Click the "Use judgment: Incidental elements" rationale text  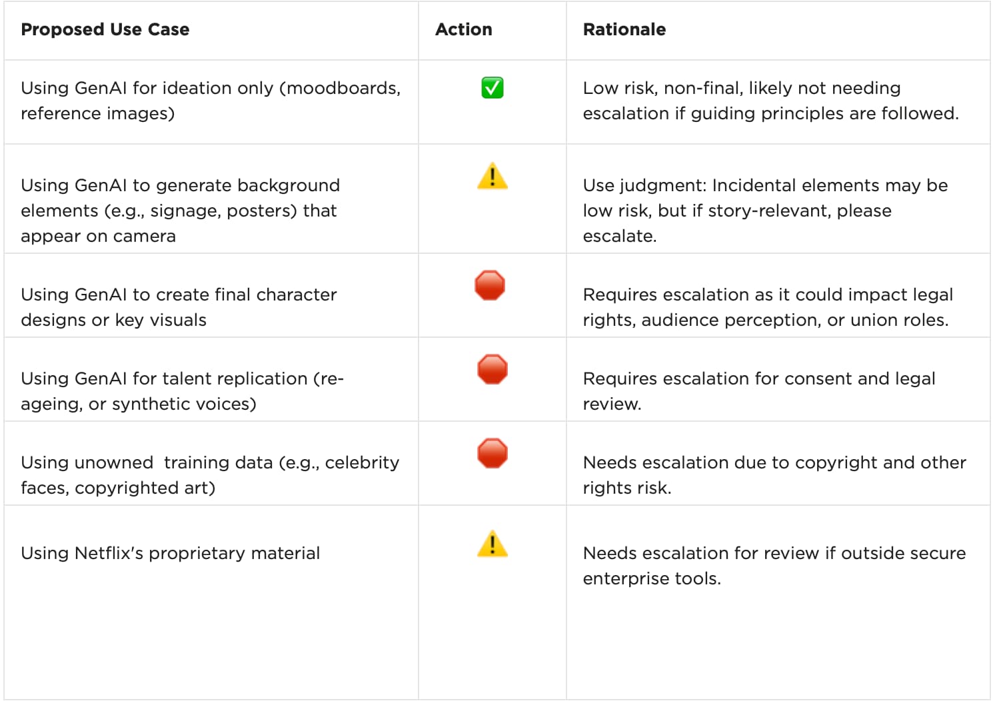point(765,211)
